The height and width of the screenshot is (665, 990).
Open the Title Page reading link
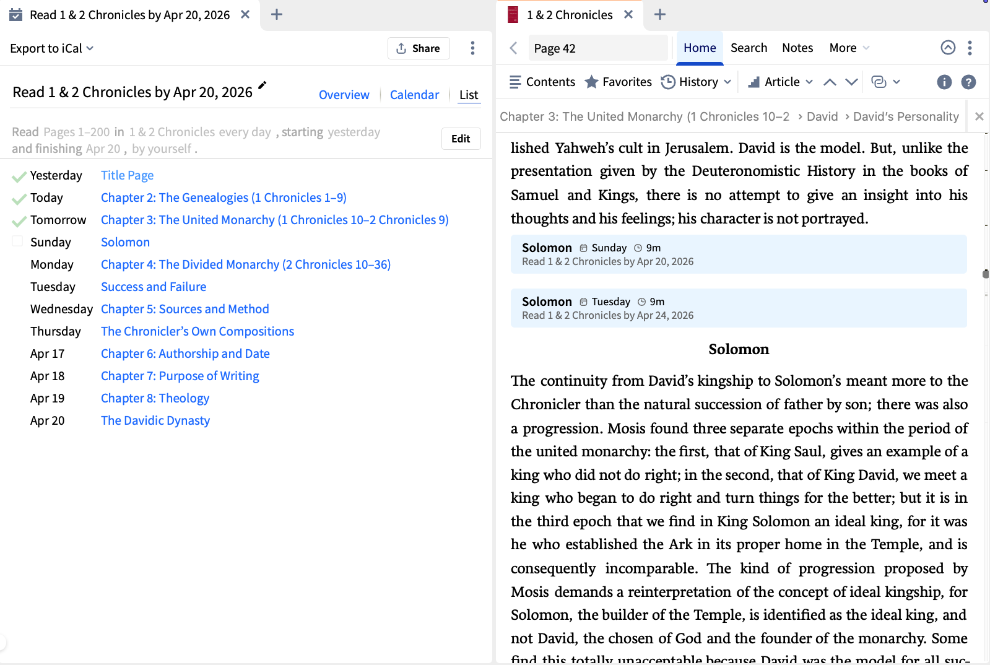[127, 175]
